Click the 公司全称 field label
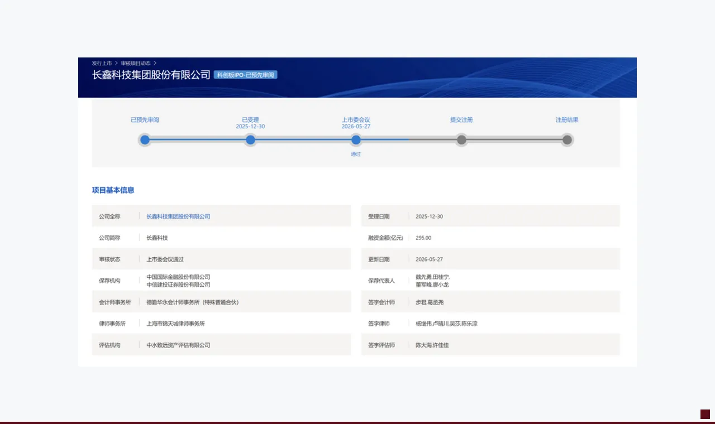The image size is (715, 424). (109, 216)
